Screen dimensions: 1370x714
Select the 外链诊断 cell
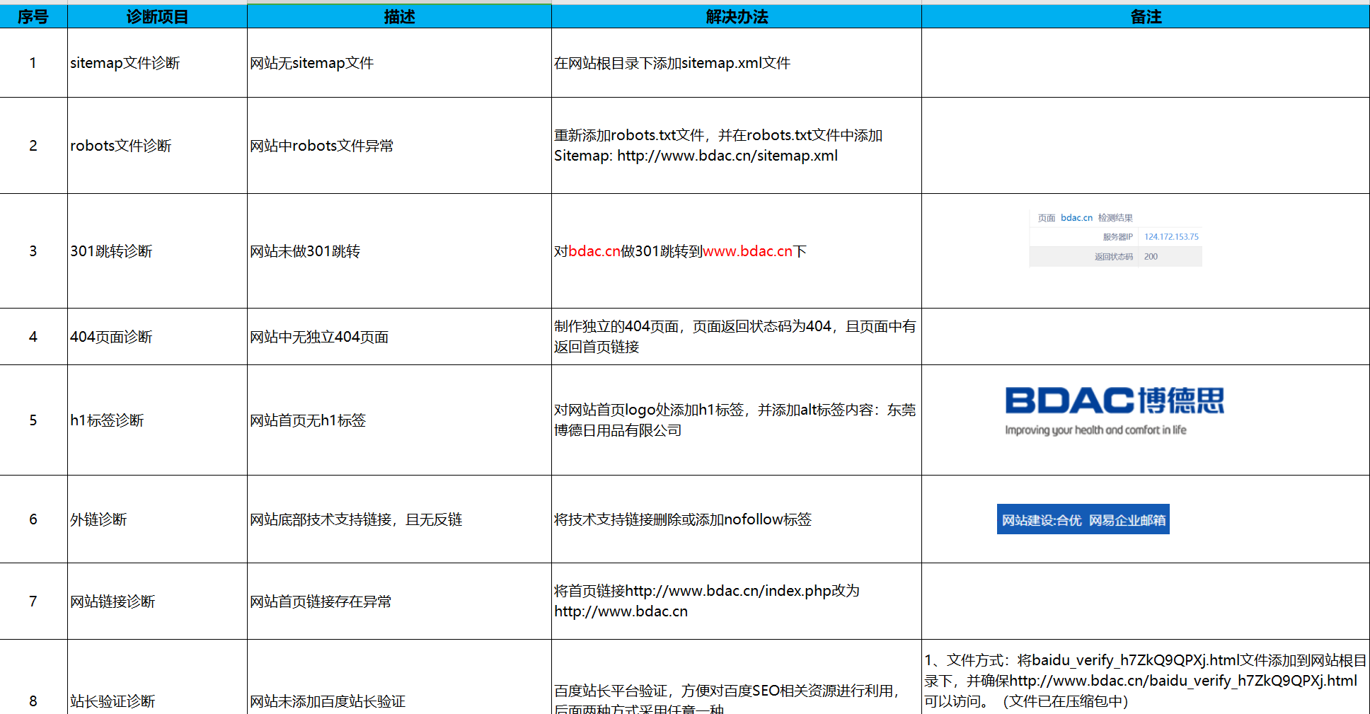click(x=157, y=519)
